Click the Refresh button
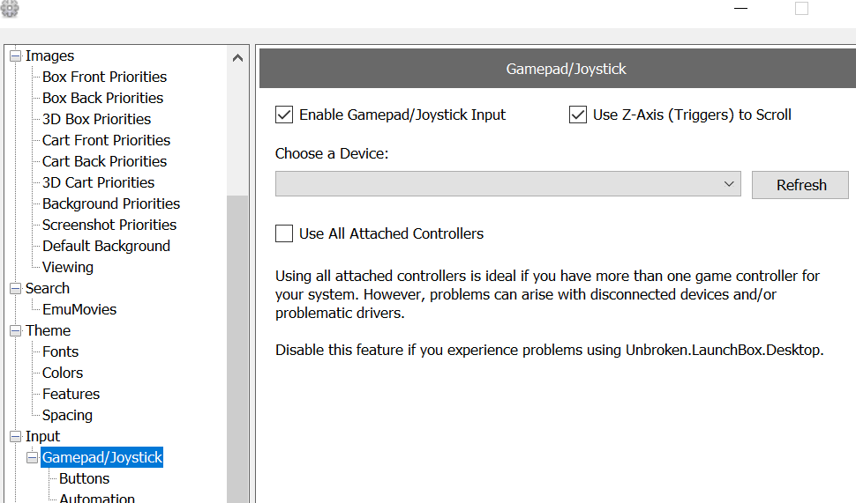This screenshot has height=503, width=856. [800, 185]
